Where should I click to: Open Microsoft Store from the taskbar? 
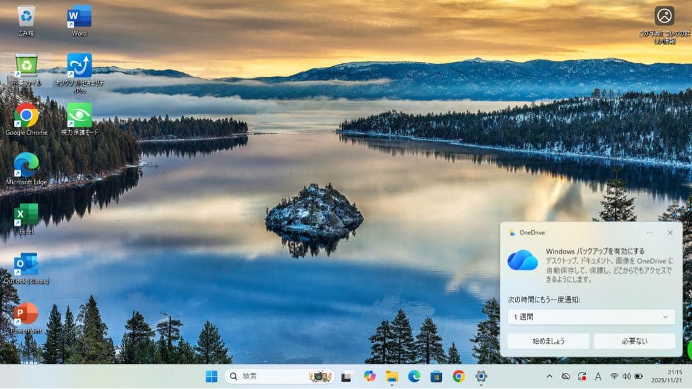pyautogui.click(x=436, y=377)
